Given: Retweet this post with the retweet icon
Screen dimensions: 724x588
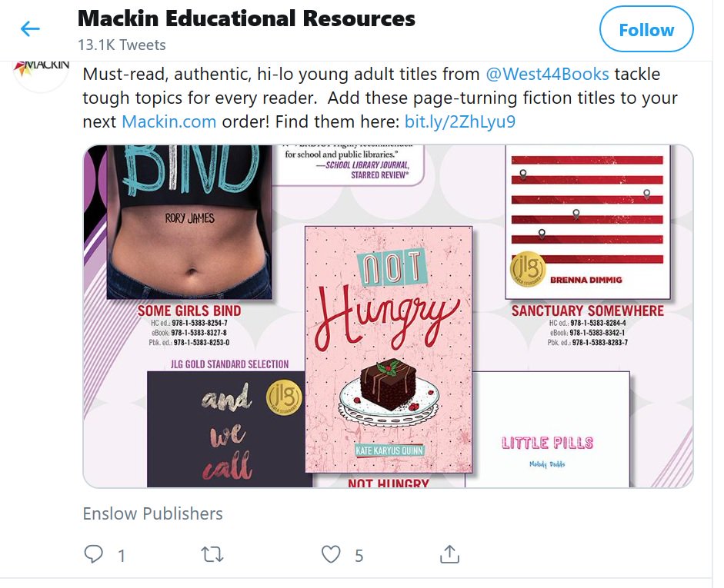Looking at the screenshot, I should coord(212,554).
